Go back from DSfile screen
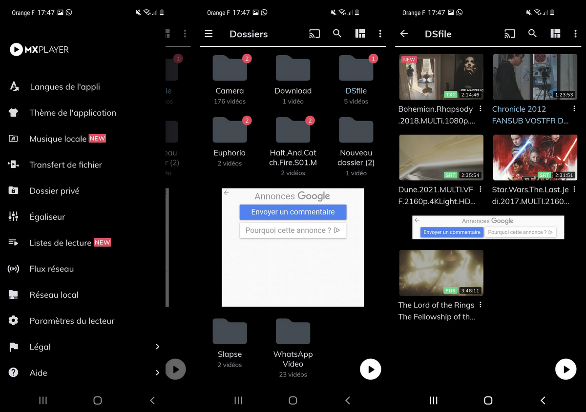This screenshot has width=586, height=412. pyautogui.click(x=404, y=34)
